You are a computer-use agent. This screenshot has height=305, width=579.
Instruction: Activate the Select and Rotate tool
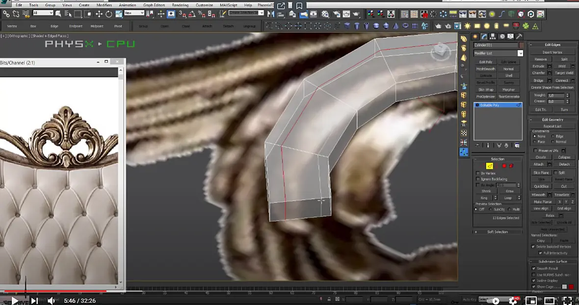tap(108, 14)
